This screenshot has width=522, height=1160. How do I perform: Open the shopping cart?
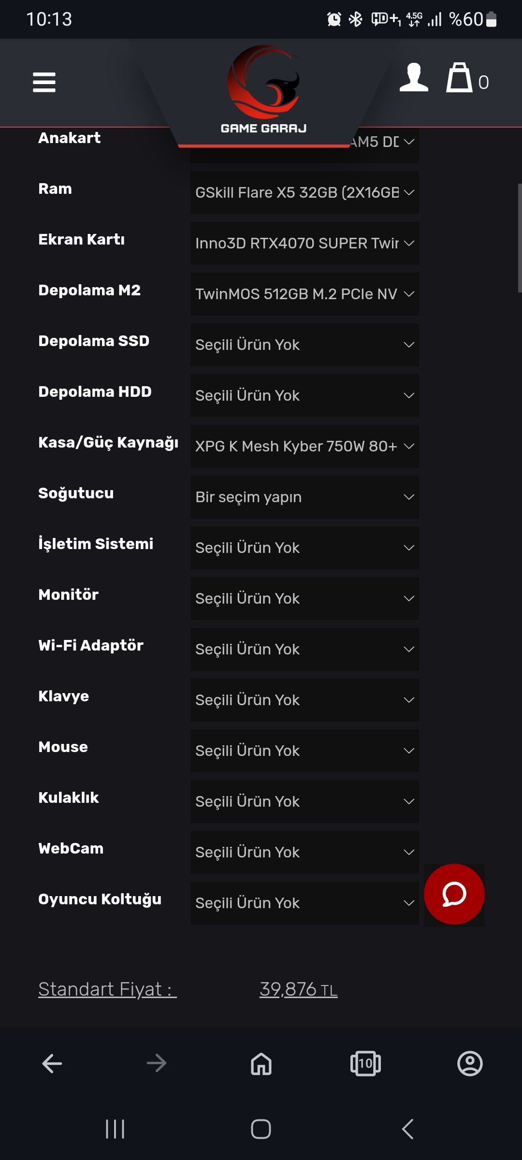[x=460, y=80]
